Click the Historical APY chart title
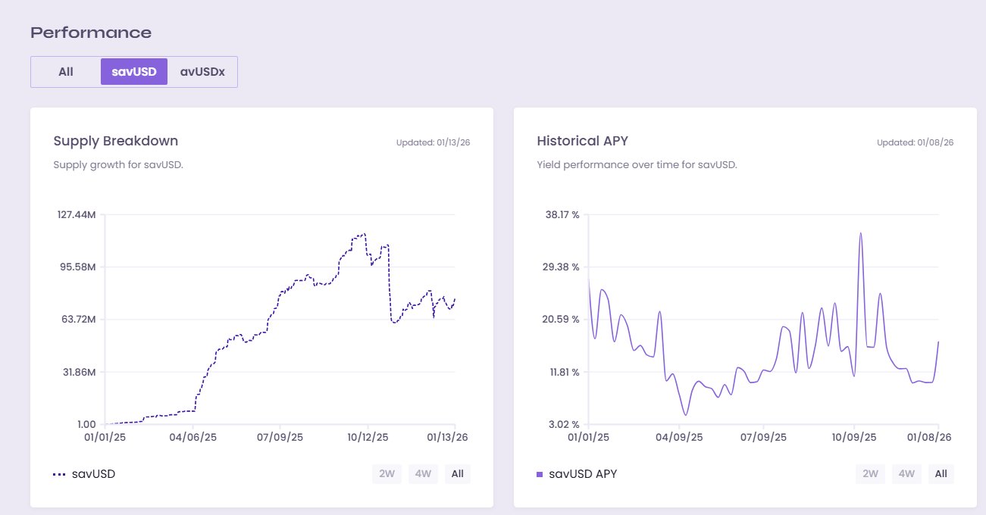 582,141
